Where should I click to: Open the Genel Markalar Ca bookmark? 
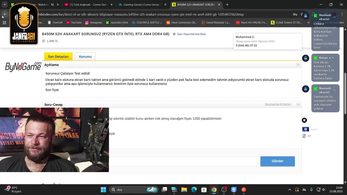216,22
